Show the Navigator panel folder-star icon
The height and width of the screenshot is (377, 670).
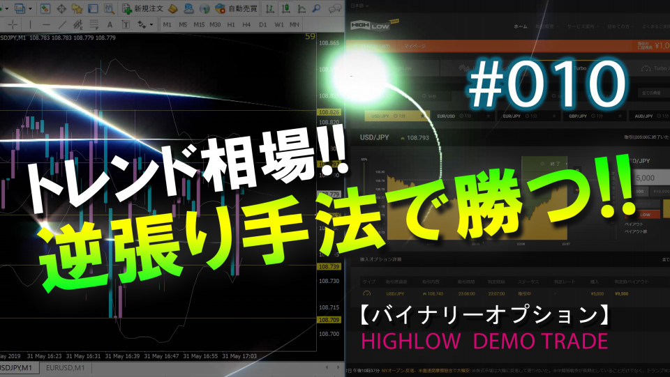[x=77, y=8]
